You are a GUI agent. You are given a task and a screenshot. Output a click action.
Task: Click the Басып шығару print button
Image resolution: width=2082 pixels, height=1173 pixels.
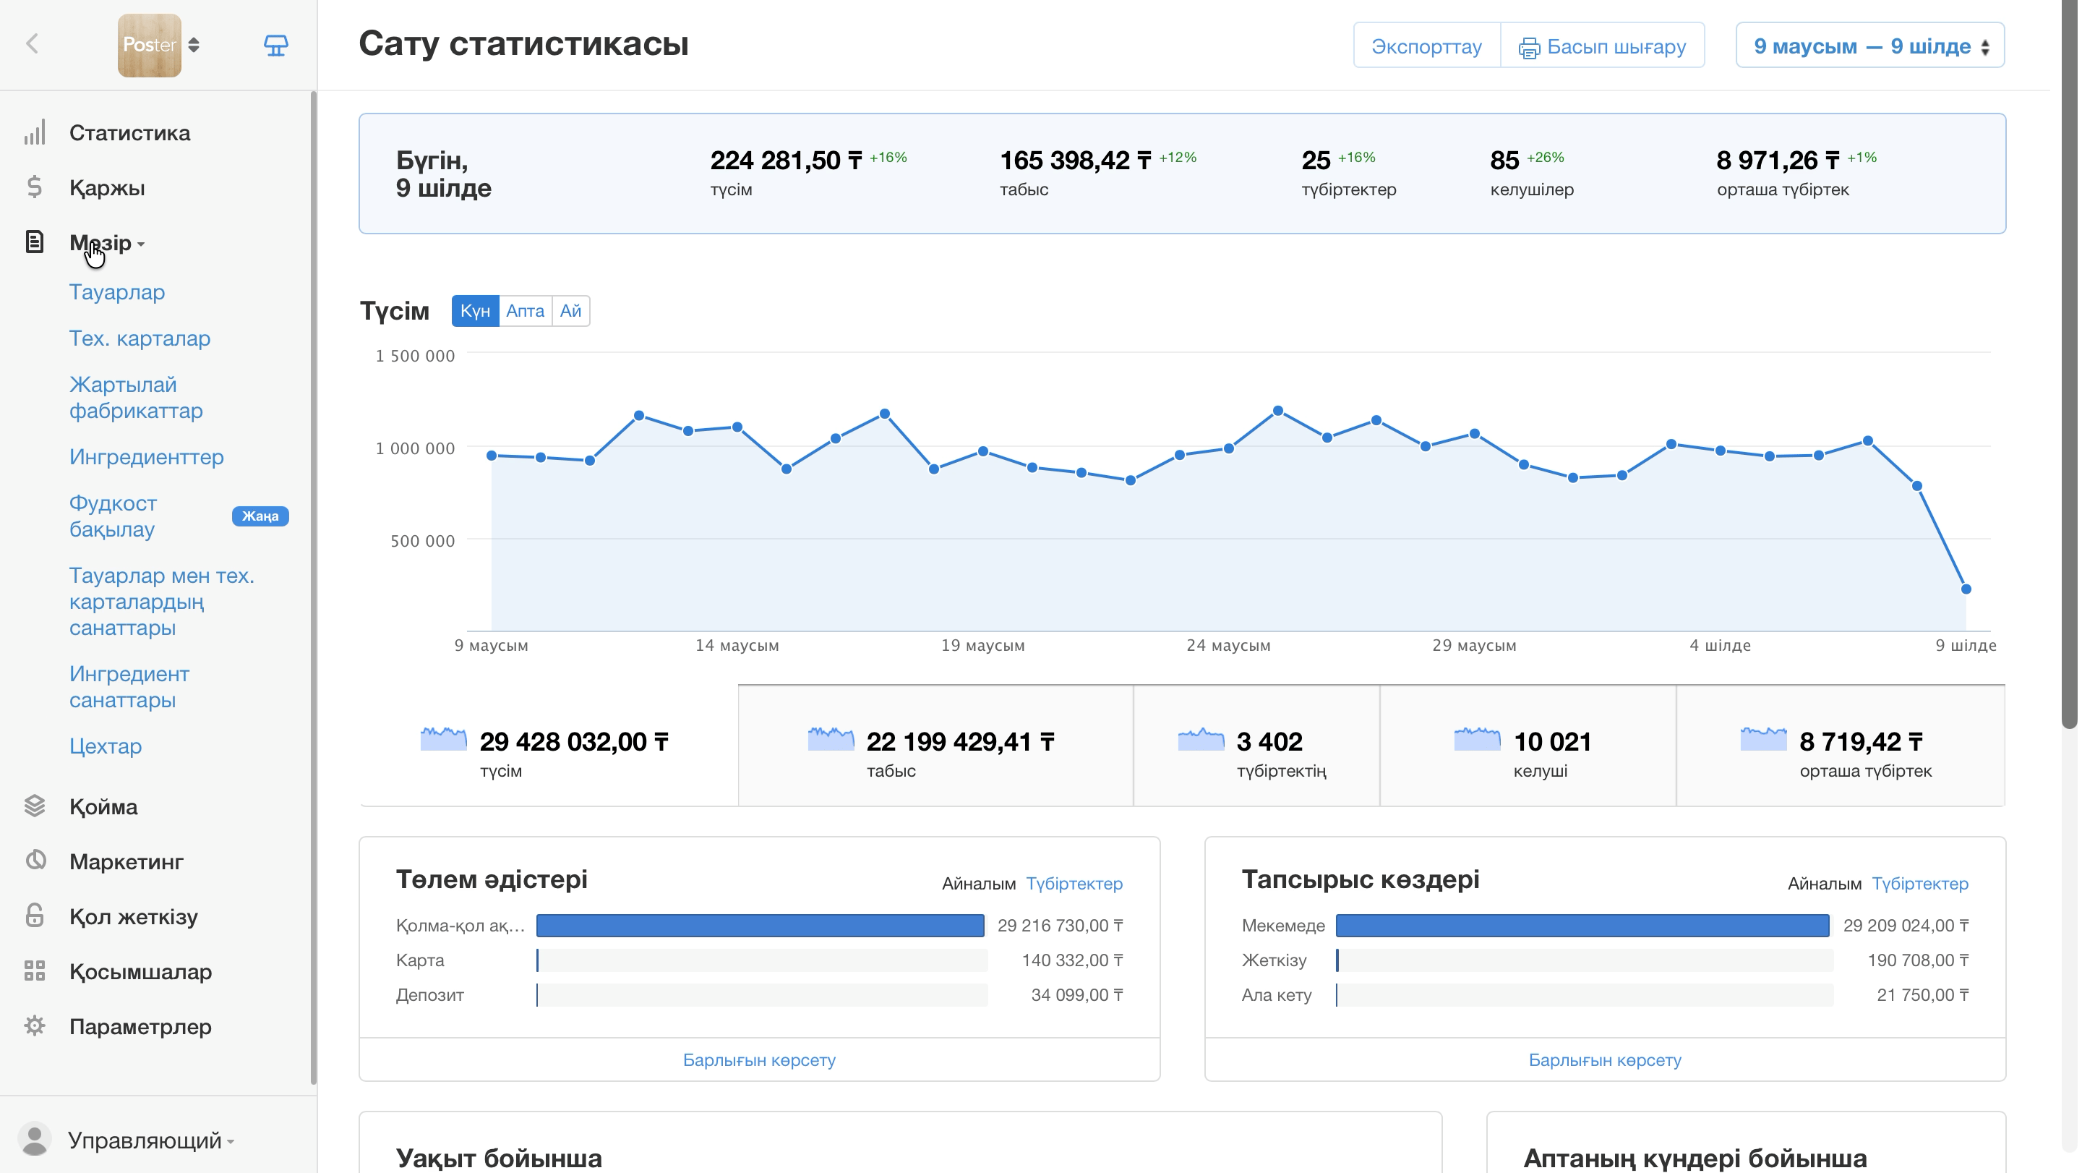coord(1602,46)
